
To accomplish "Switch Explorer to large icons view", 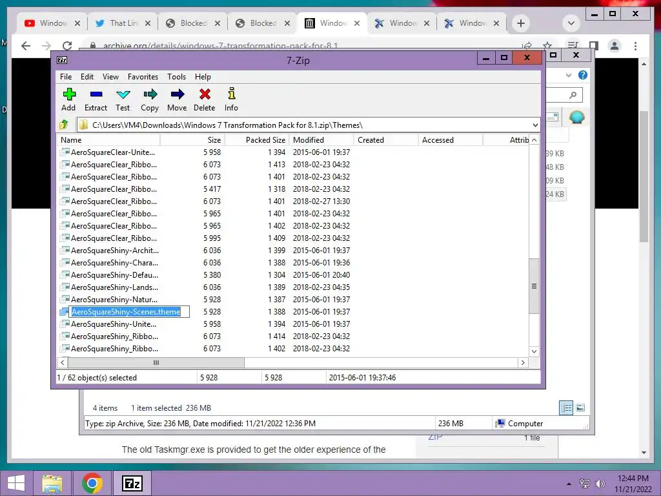I will pyautogui.click(x=580, y=408).
